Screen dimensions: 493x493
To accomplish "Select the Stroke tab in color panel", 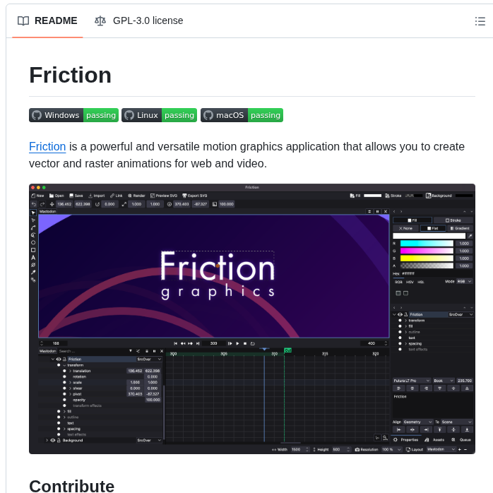I will (x=453, y=220).
